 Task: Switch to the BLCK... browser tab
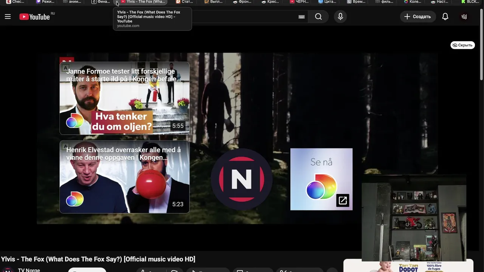click(x=470, y=2)
